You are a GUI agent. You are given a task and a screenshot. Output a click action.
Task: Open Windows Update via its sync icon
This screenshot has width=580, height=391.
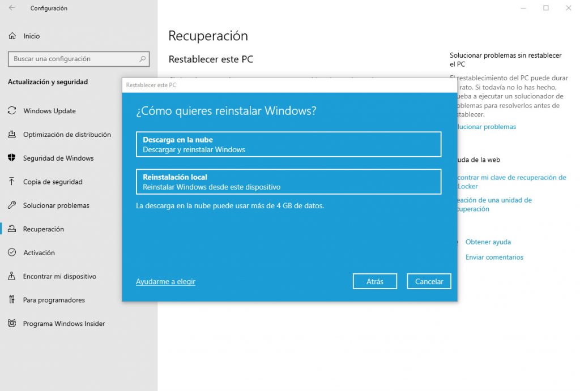(x=12, y=111)
